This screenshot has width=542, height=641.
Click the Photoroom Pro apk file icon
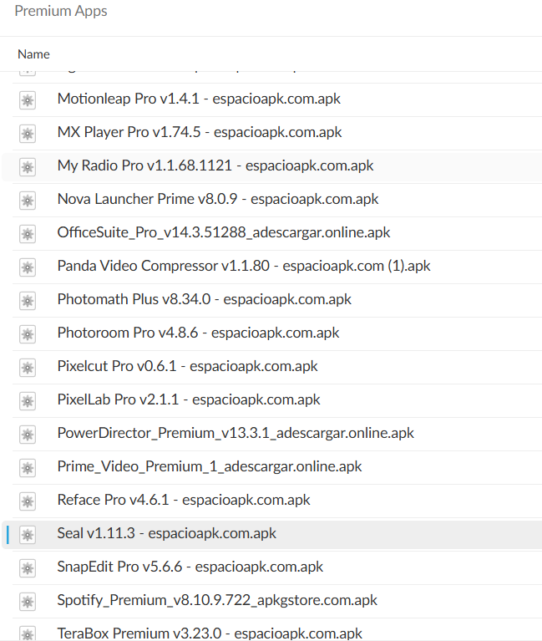point(28,335)
